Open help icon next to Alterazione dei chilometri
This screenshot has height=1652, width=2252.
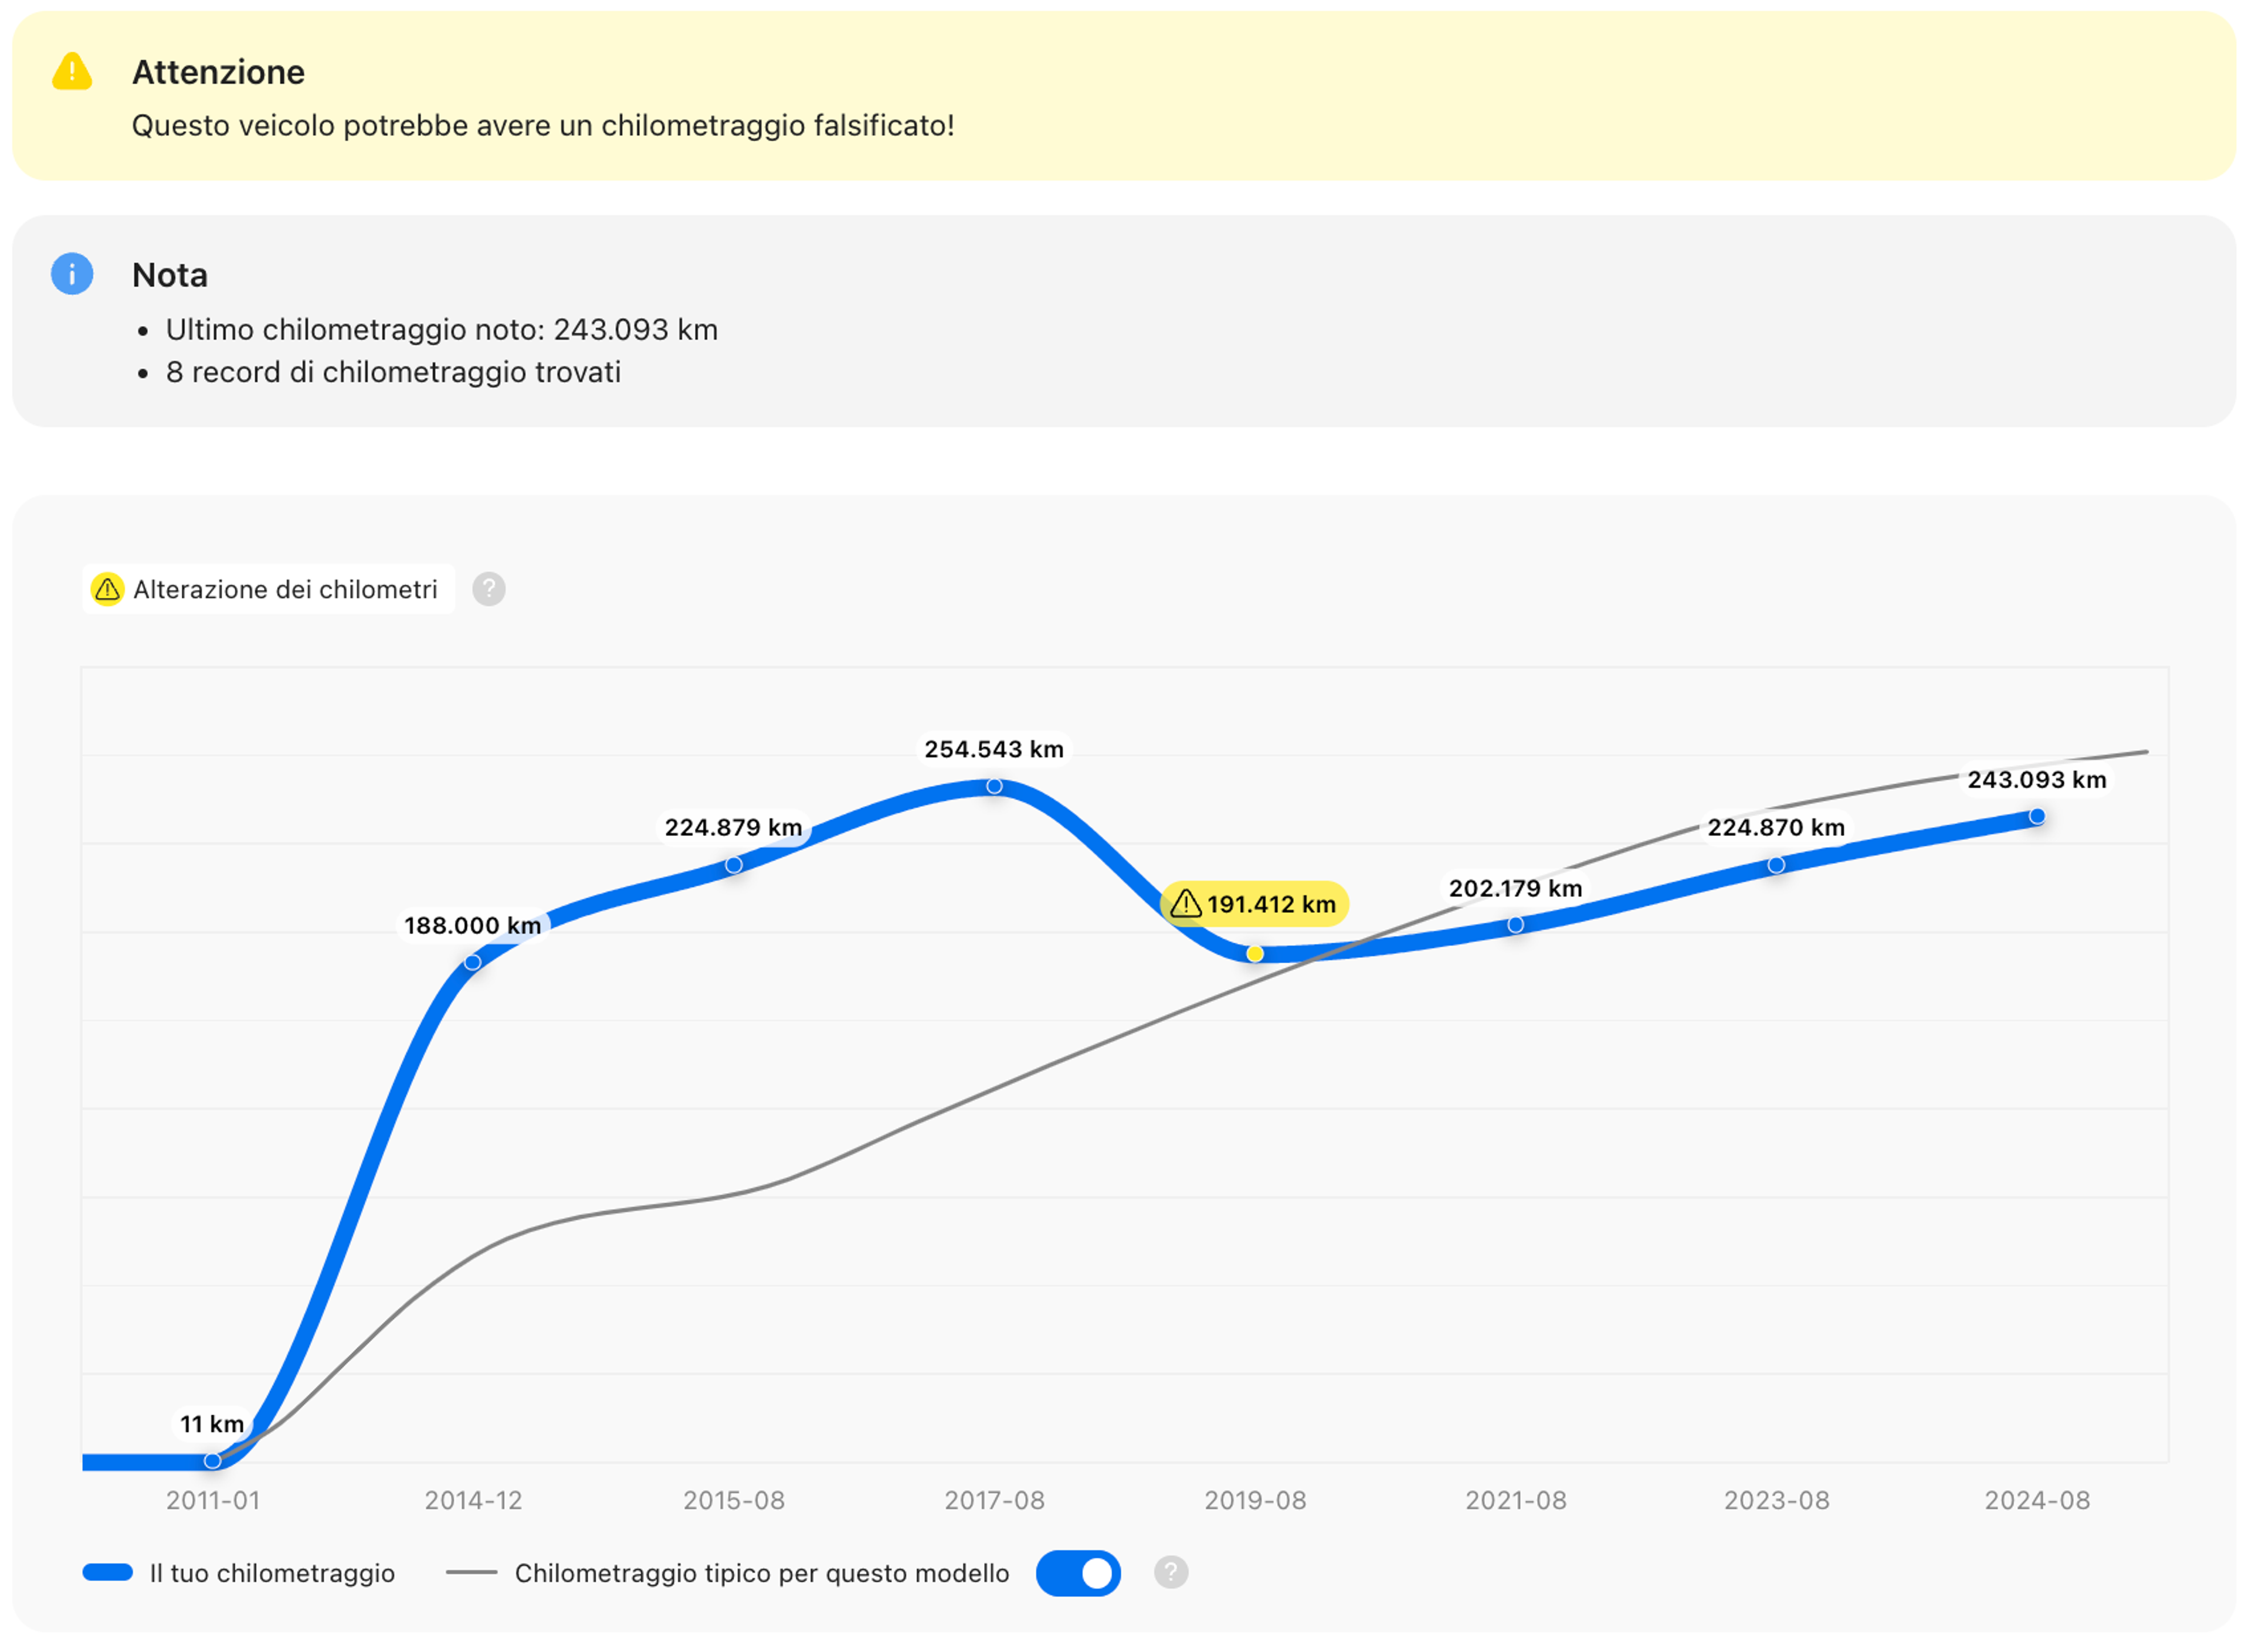489,590
